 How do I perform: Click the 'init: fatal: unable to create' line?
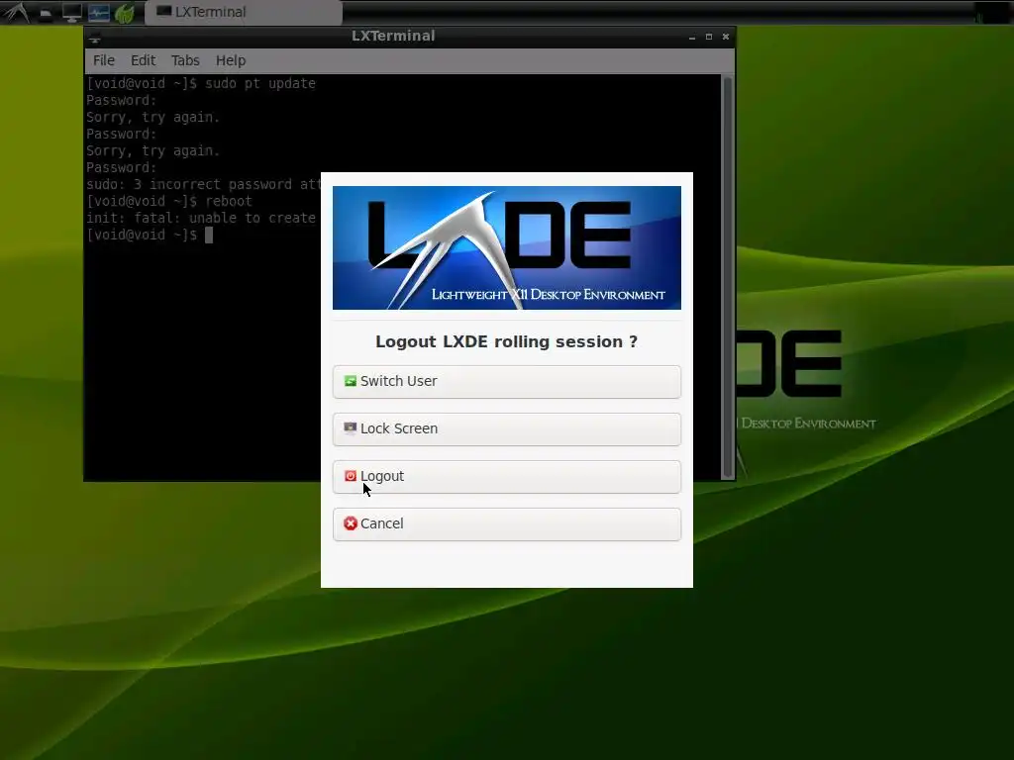point(201,218)
